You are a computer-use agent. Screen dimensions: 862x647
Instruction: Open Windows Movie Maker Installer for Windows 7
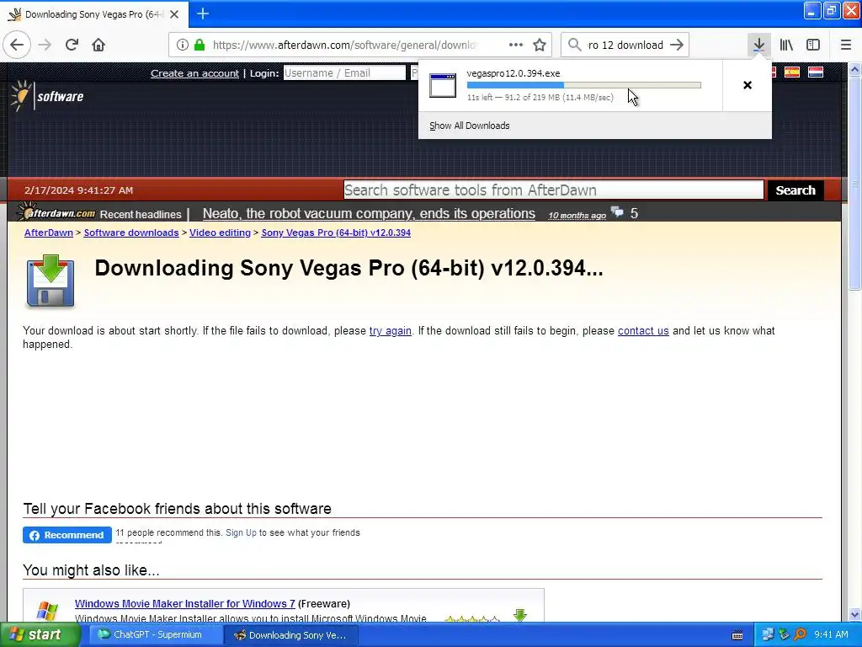[184, 603]
